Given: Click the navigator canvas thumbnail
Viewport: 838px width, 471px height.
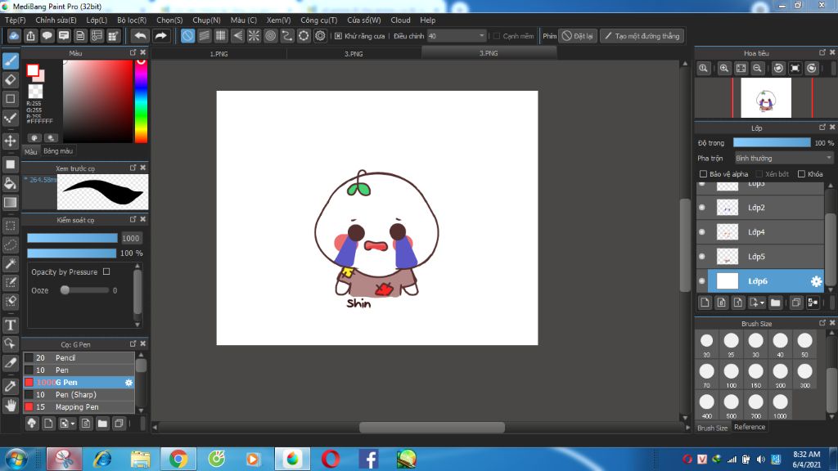Looking at the screenshot, I should click(x=766, y=98).
